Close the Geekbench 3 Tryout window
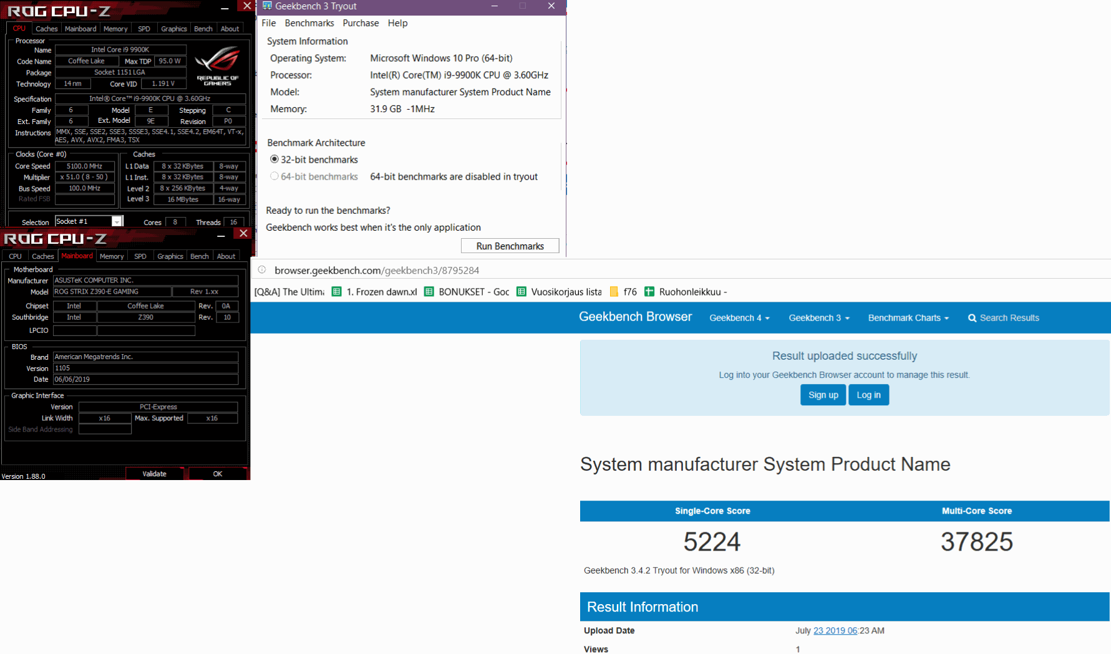Viewport: 1111px width, 654px height. coord(551,6)
